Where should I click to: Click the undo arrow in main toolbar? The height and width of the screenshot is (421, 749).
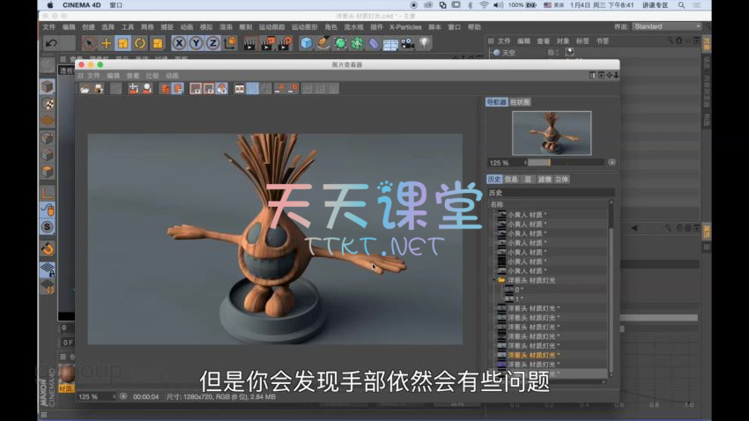tap(50, 43)
